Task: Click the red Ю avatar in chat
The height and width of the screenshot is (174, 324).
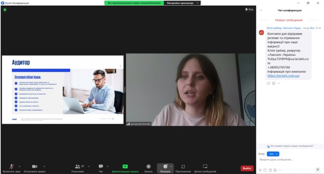Action: [x=261, y=32]
